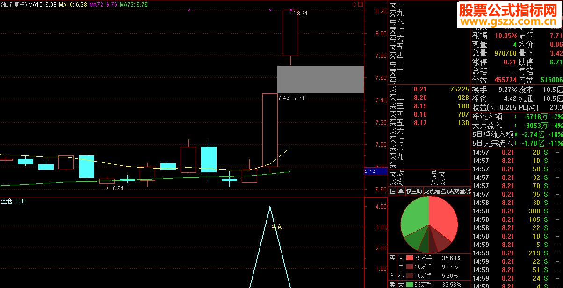563x288 pixels.
Task: Click the 总买 label
Action: point(438,182)
